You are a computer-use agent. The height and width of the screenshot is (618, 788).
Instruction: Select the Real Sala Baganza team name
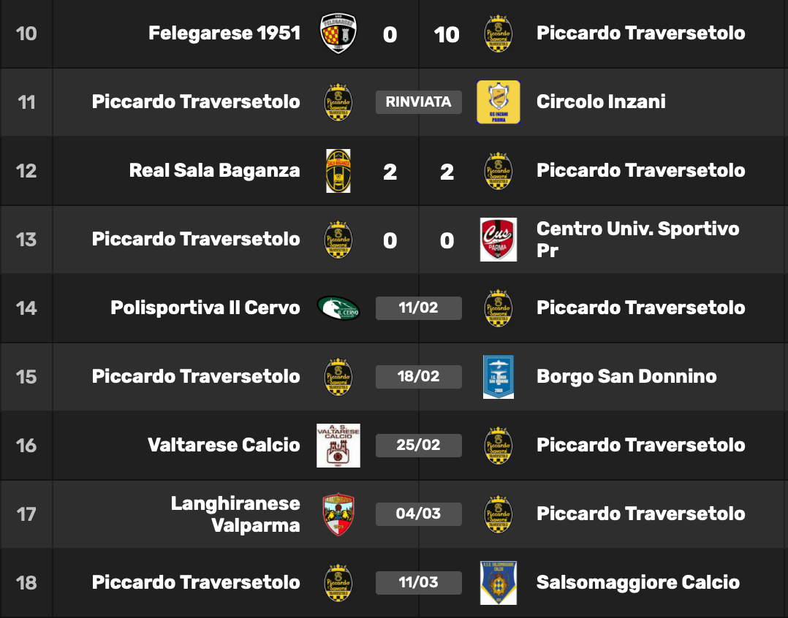coord(215,171)
